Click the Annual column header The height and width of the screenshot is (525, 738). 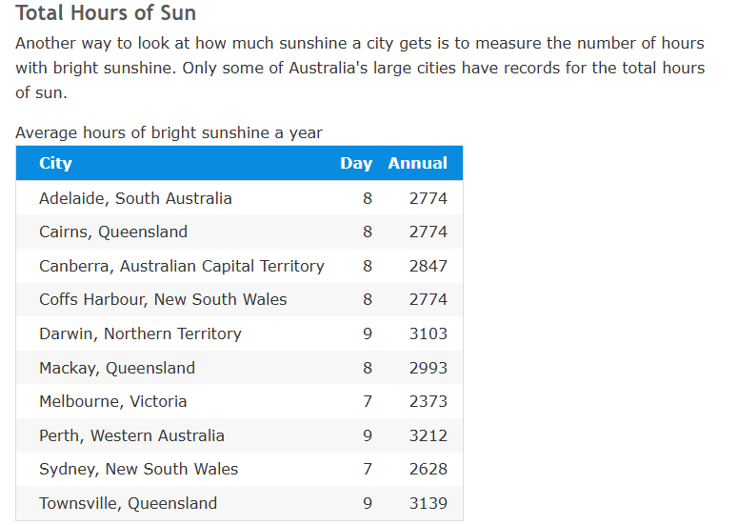click(x=417, y=163)
